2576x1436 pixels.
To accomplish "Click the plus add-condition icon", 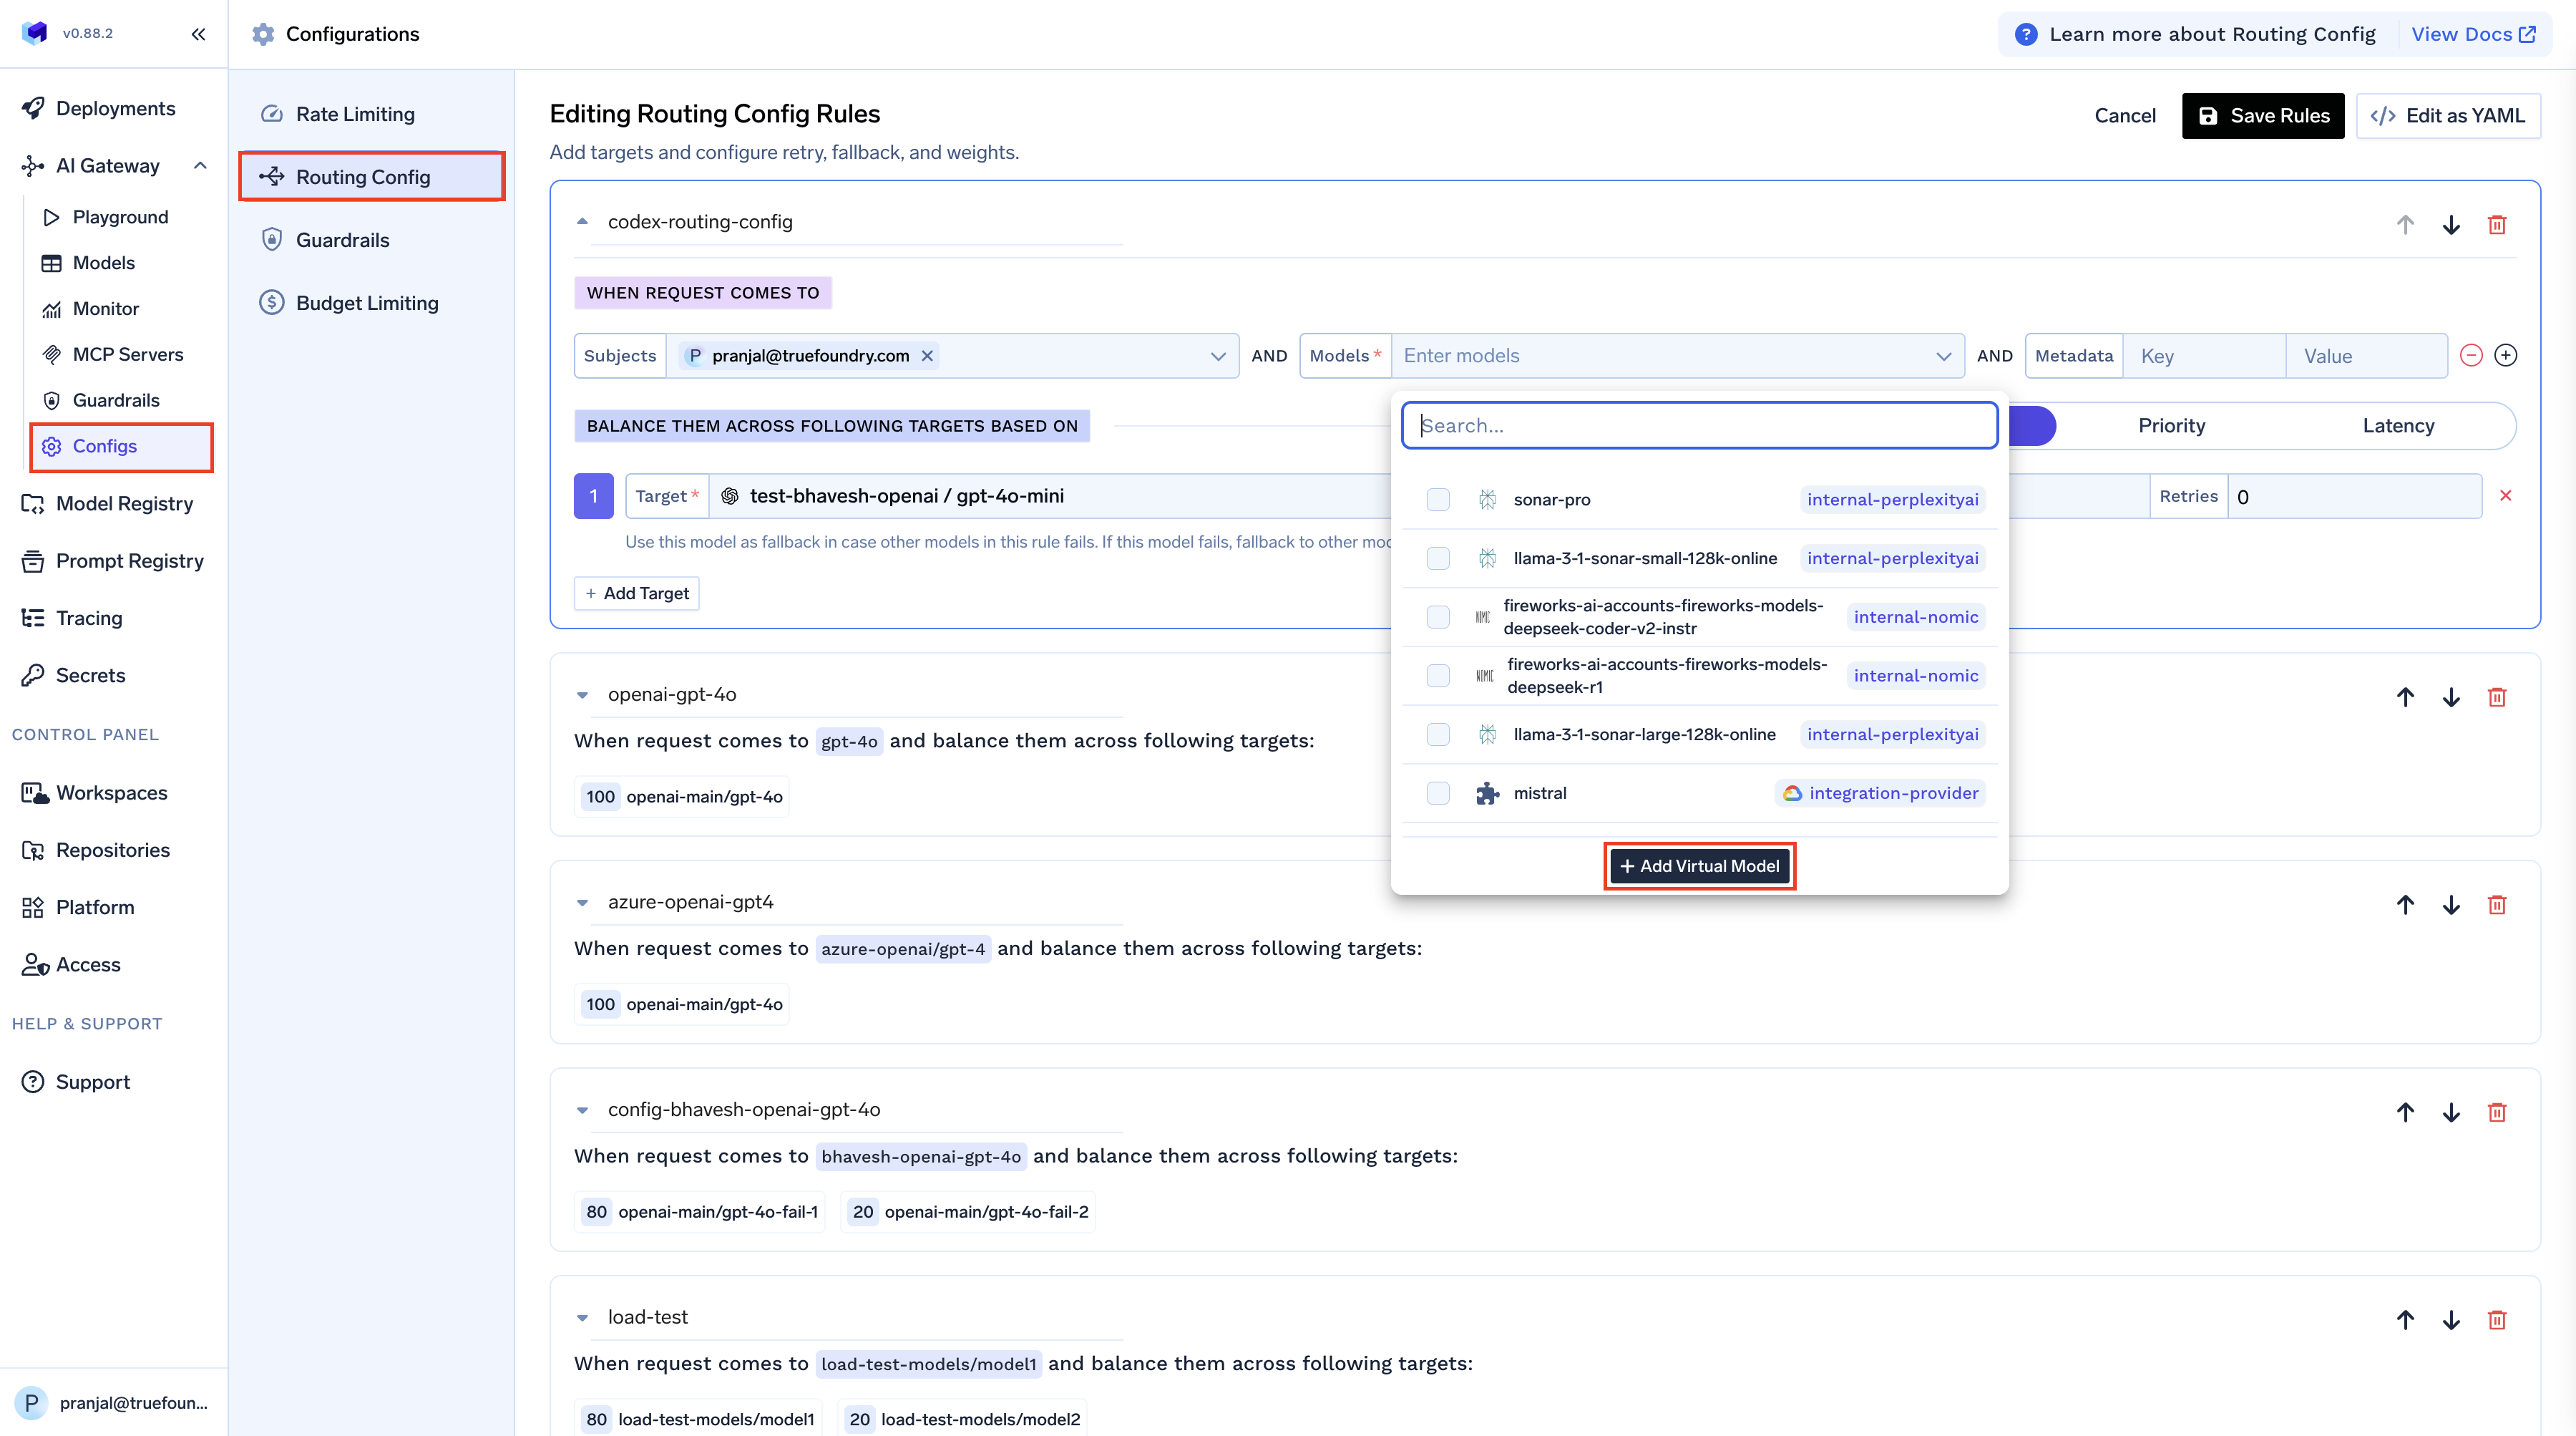I will (2506, 355).
